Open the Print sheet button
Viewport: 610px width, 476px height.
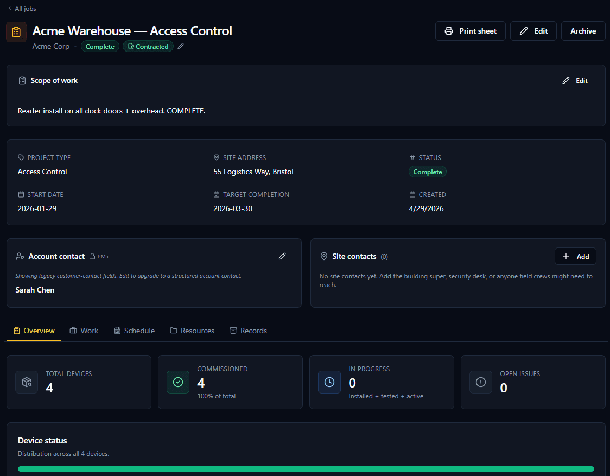tap(471, 31)
